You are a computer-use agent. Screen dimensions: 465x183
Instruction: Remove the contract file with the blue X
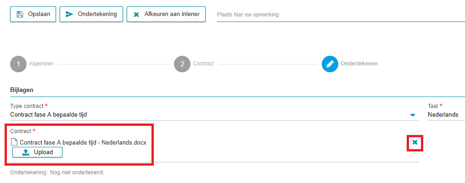pos(415,142)
